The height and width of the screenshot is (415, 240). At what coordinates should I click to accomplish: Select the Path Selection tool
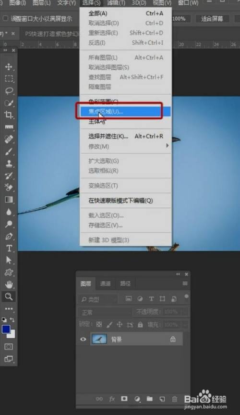(x=9, y=260)
